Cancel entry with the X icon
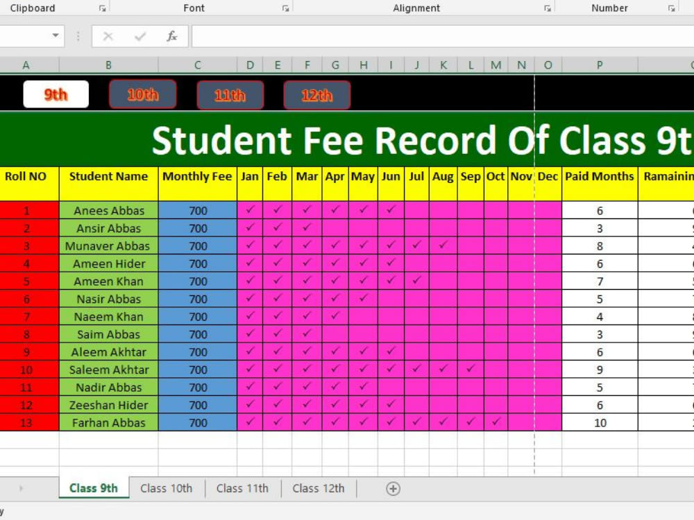The image size is (694, 520). (108, 36)
